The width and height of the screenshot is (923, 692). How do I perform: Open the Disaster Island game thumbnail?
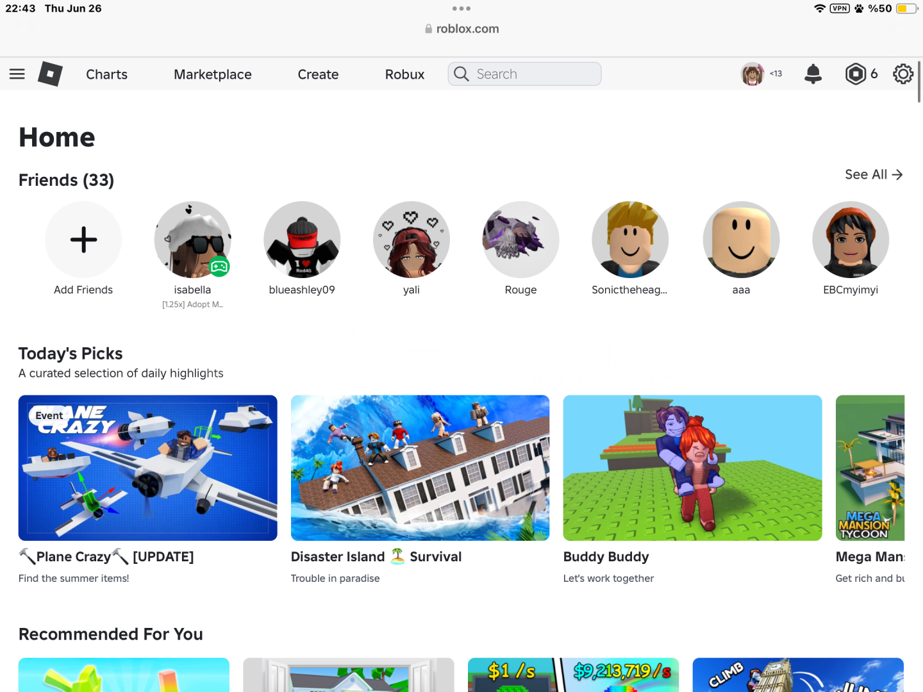420,468
